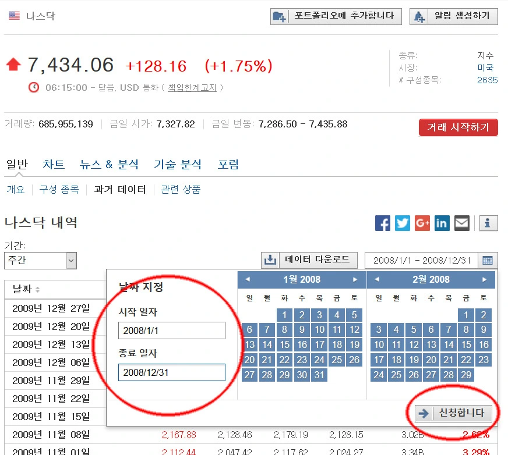Click the 종료 일자 input field
The height and width of the screenshot is (455, 508).
coord(172,372)
